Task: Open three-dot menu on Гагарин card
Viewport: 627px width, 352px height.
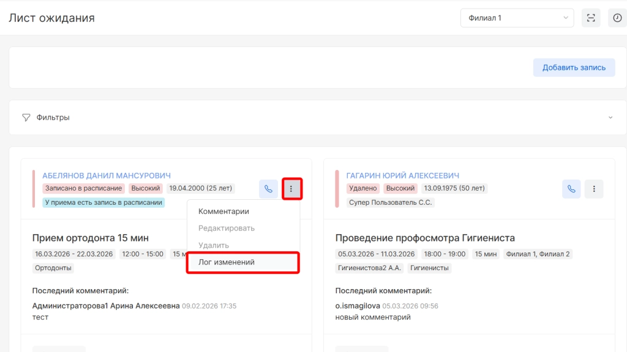Action: tap(594, 189)
